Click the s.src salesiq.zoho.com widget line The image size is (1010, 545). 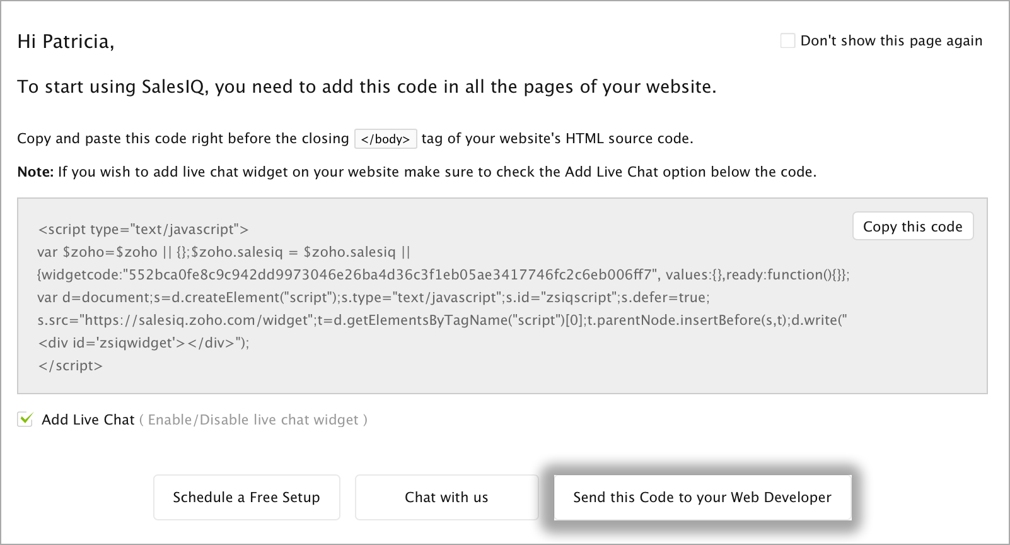point(442,320)
